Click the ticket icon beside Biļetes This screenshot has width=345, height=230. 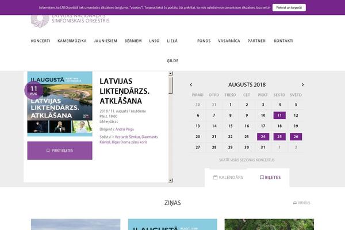(x=262, y=178)
